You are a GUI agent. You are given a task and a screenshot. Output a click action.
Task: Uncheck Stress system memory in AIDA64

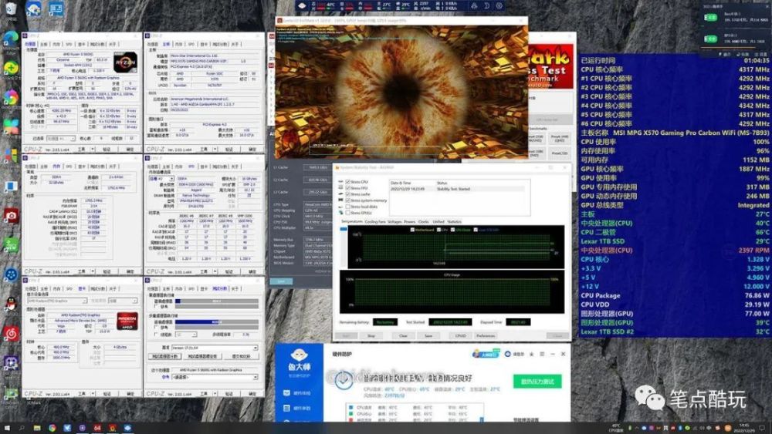pos(347,200)
